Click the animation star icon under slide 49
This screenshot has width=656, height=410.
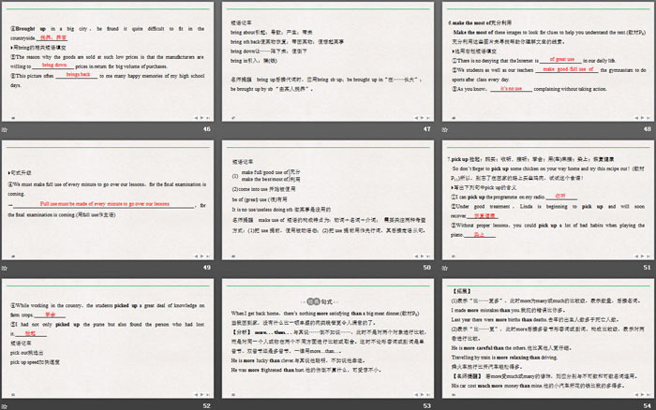[x=5, y=267]
